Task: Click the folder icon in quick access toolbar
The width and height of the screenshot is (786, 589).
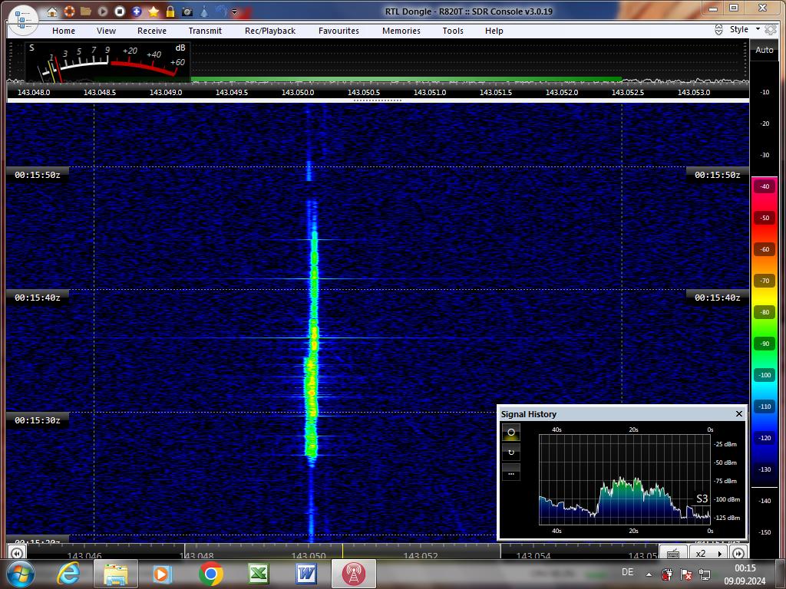Action: pyautogui.click(x=86, y=11)
